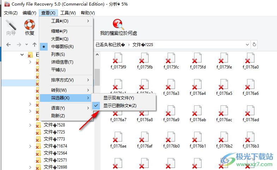Select deleted file f_0176a0
The image size is (277, 170).
tap(251, 61)
